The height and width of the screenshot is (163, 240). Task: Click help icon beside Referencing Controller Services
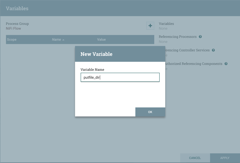(x=213, y=50)
